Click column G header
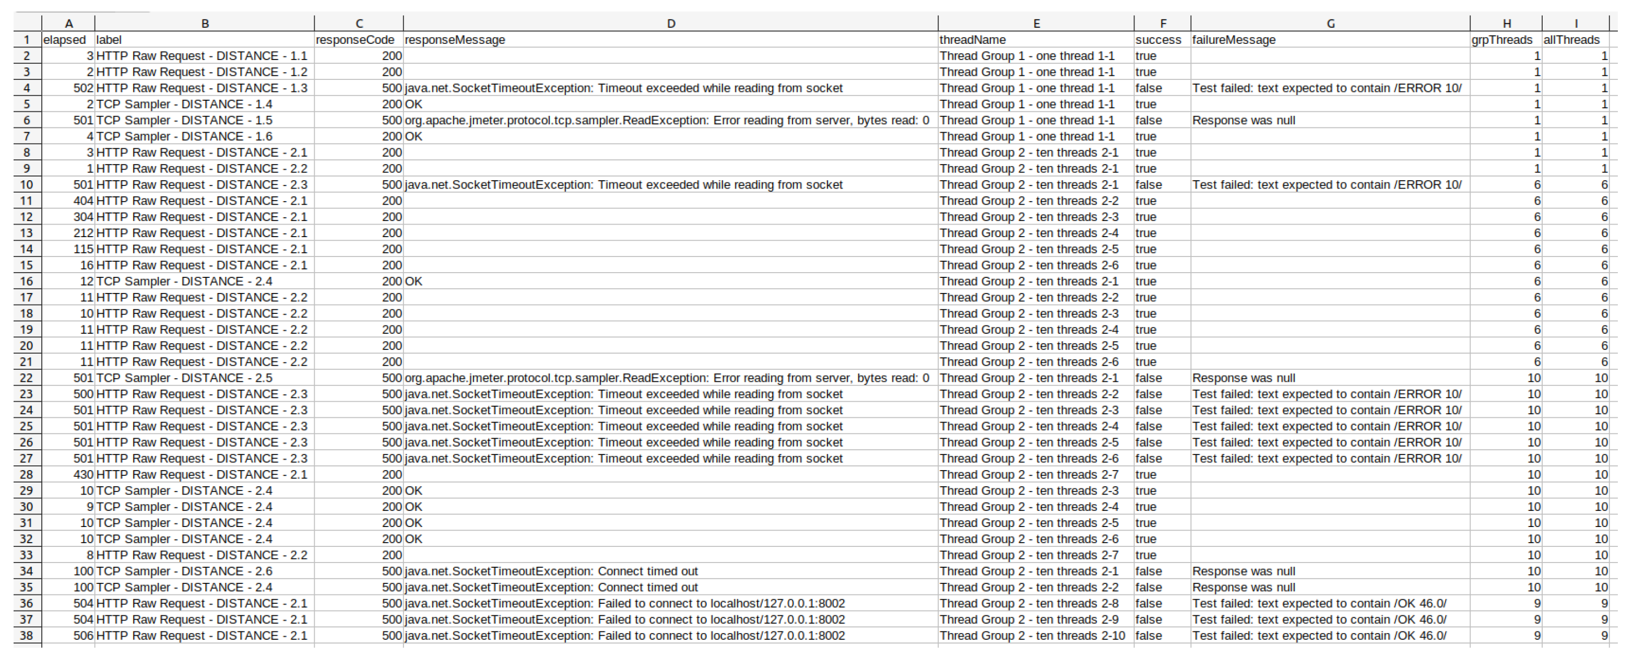The image size is (1633, 667). pos(1330,24)
